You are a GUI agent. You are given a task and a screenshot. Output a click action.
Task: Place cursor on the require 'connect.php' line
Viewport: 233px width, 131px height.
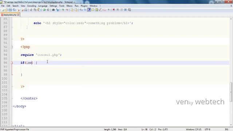click(41, 55)
